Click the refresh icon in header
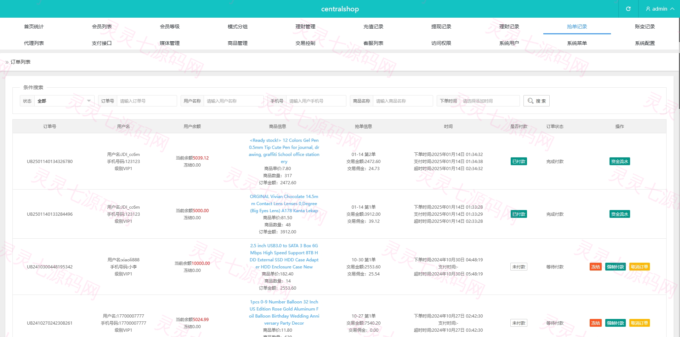This screenshot has width=680, height=337. (628, 9)
